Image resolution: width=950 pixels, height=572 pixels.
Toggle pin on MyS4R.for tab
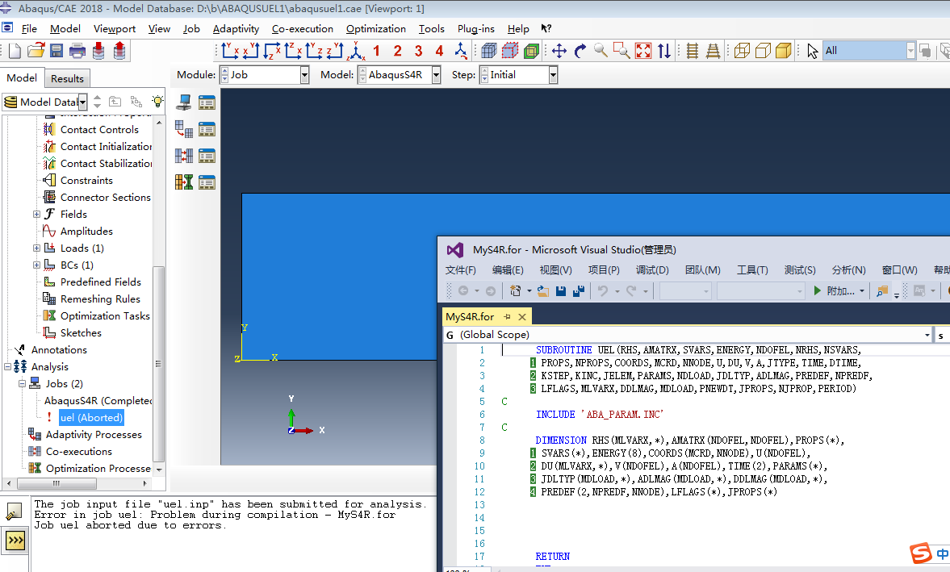(x=508, y=317)
